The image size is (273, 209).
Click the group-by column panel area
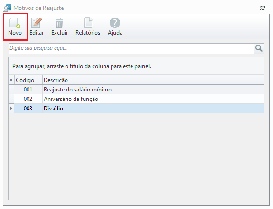[136, 66]
